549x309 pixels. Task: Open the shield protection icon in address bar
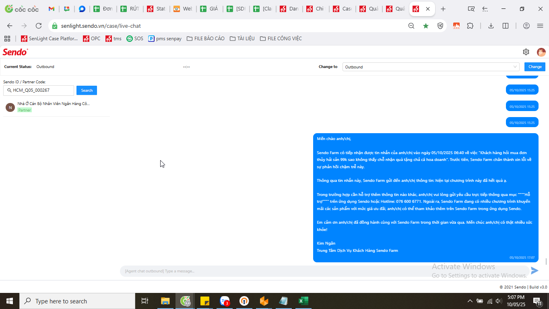pos(440,26)
